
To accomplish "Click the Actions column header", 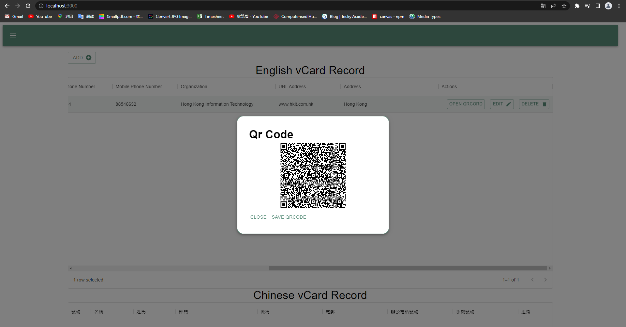I will pos(449,87).
